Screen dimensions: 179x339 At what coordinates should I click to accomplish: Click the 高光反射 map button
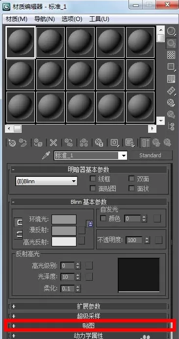[x=81, y=241]
